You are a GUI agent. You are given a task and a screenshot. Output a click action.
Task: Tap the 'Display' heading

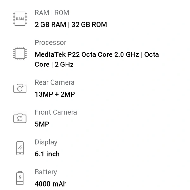coord(46,142)
